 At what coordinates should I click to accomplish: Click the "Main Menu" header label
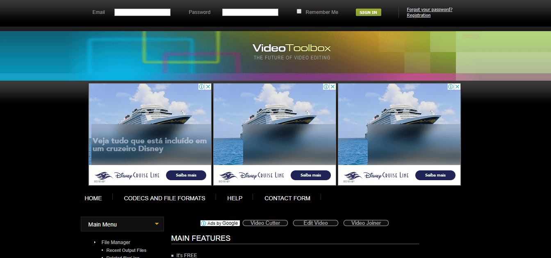[102, 224]
